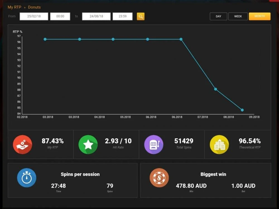279x209 pixels.
Task: Click the end date field 24/08/18
Action: 96,16
